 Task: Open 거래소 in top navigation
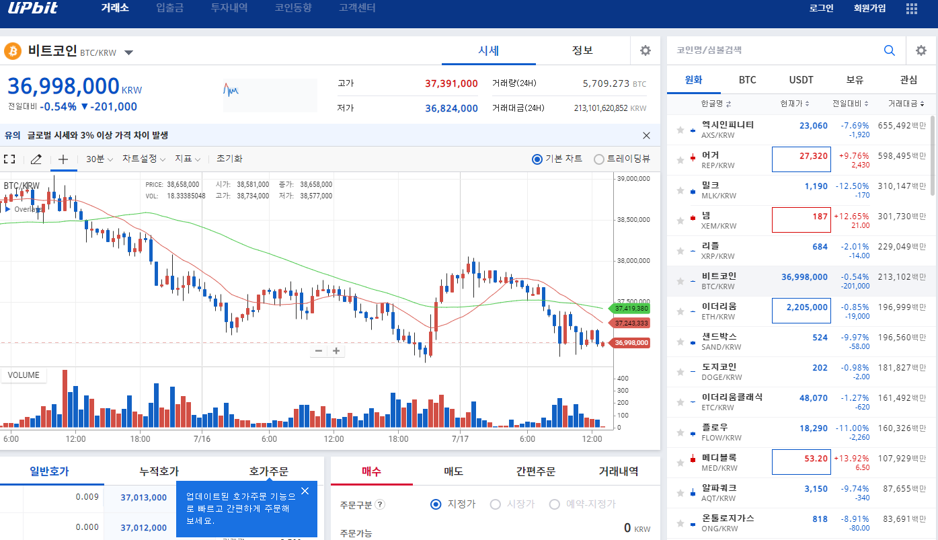[115, 8]
